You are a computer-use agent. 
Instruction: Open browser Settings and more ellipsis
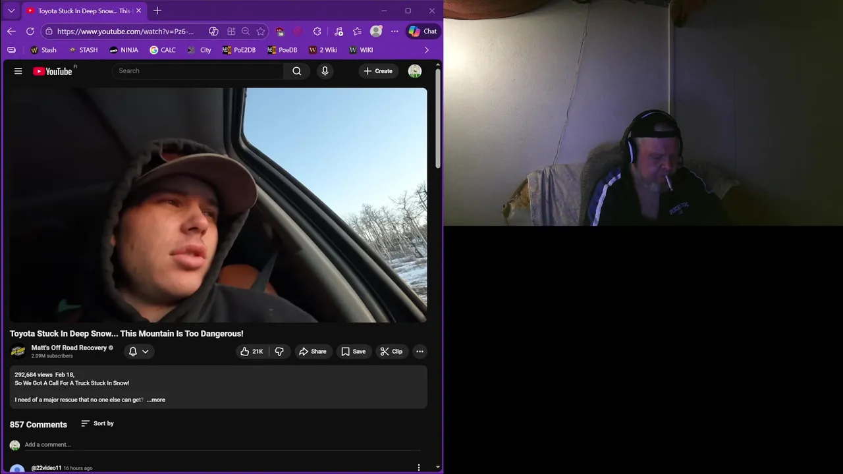[394, 31]
